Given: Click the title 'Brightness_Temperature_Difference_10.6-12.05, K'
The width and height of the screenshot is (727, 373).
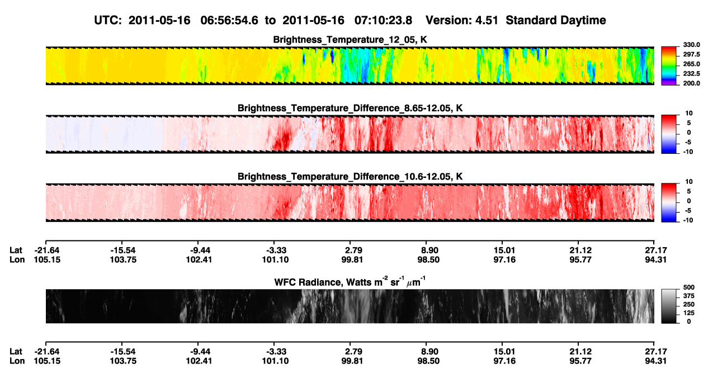Looking at the screenshot, I should pos(350,177).
